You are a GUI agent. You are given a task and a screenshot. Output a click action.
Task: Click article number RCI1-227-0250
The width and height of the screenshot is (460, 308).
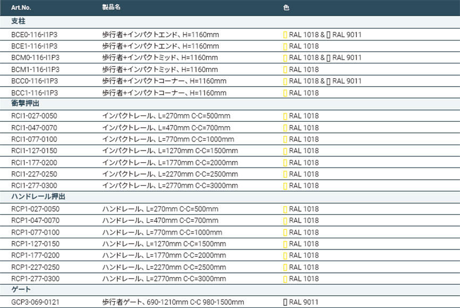point(34,174)
